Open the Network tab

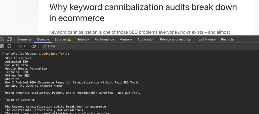[83, 39]
